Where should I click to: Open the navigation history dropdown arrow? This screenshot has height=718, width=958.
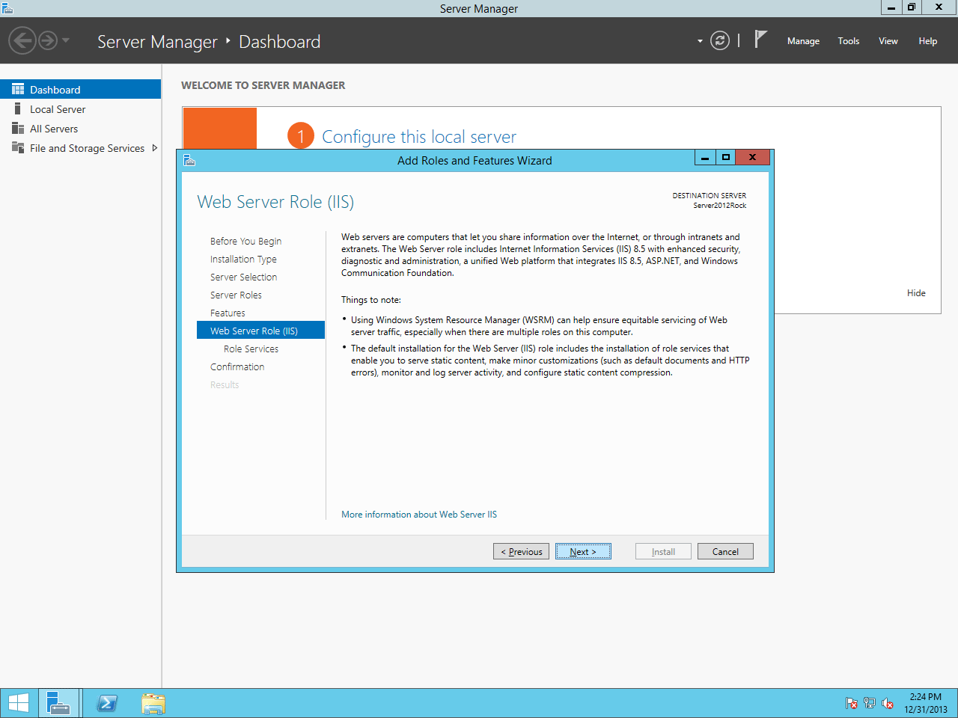click(66, 40)
